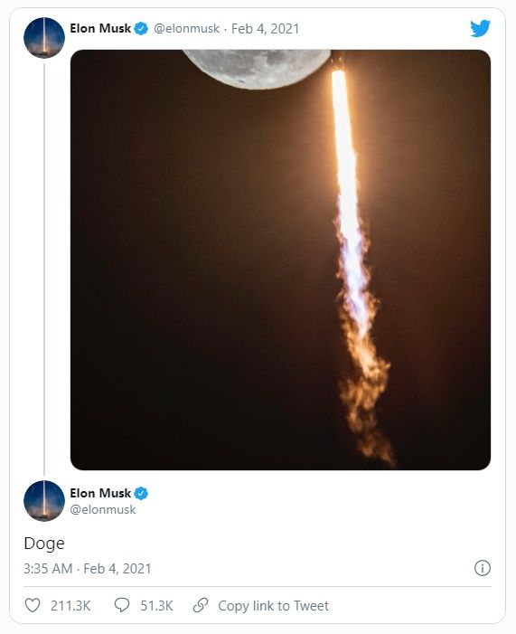This screenshot has width=516, height=634.
Task: Click the @elonmusk handle below avatar
Action: coord(103,509)
